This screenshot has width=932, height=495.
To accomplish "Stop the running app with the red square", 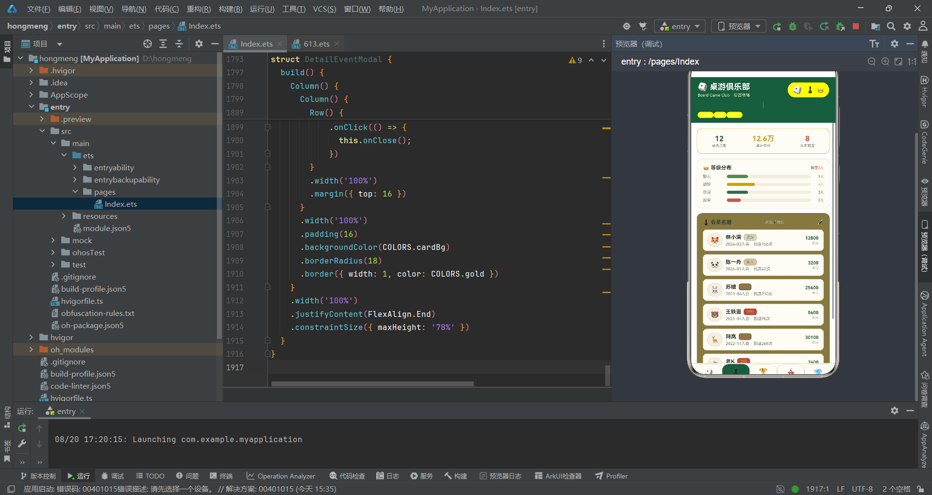I will coord(856,26).
